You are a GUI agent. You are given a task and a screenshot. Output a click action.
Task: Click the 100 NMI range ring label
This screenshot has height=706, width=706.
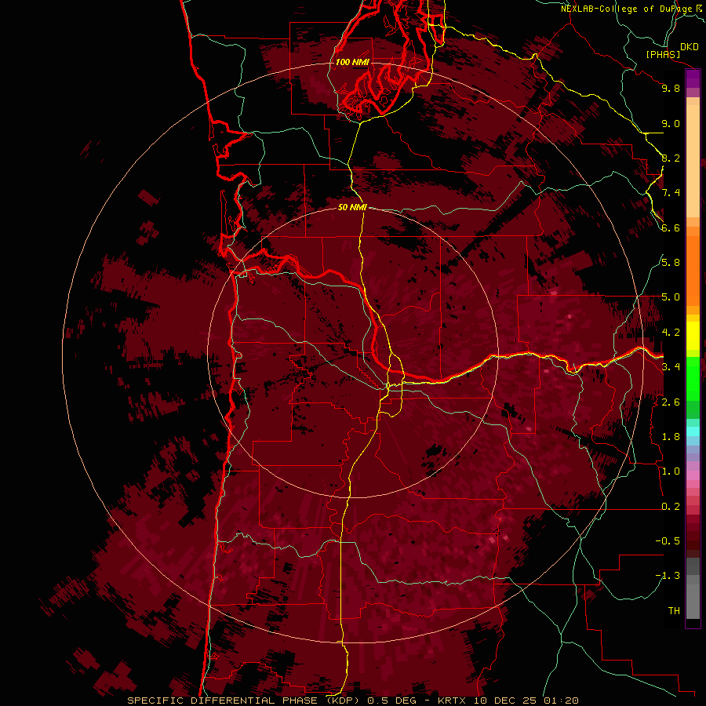(352, 62)
